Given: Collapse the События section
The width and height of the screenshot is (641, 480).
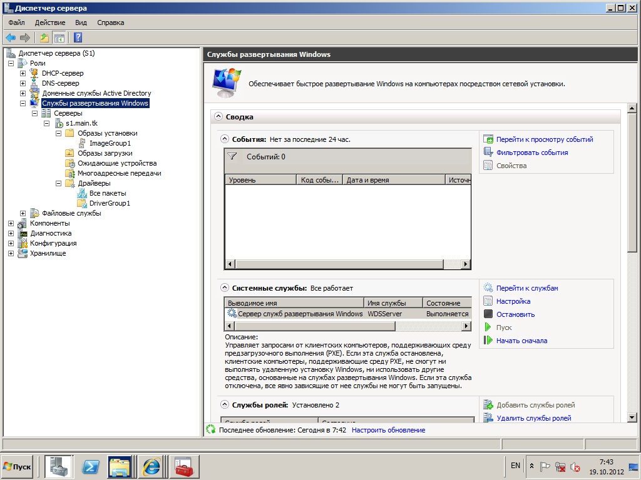Looking at the screenshot, I should click(x=225, y=139).
